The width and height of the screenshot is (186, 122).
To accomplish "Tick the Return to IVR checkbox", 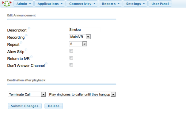I will (x=71, y=58).
